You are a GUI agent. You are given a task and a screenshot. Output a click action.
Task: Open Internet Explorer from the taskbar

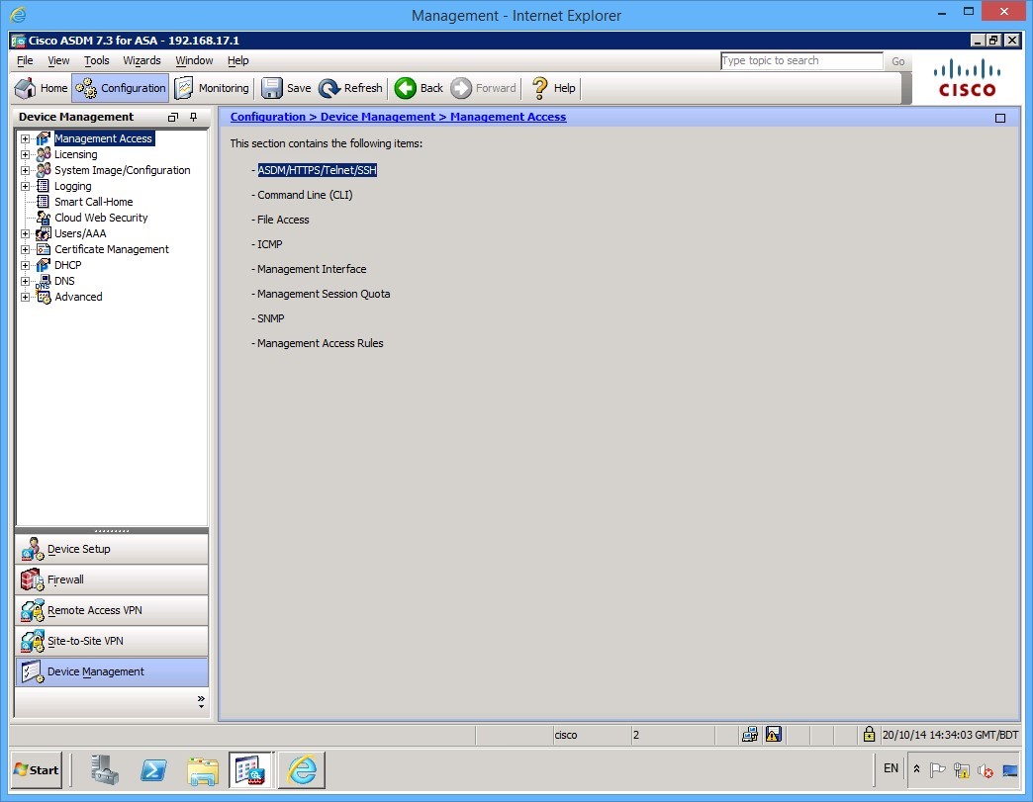pos(301,769)
